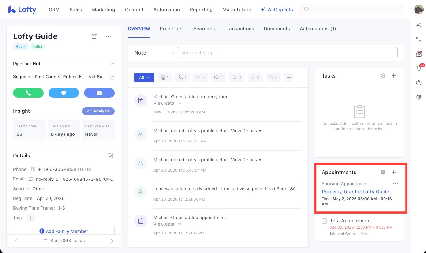
Task: Click the Buyer tag
Action: click(x=21, y=47)
